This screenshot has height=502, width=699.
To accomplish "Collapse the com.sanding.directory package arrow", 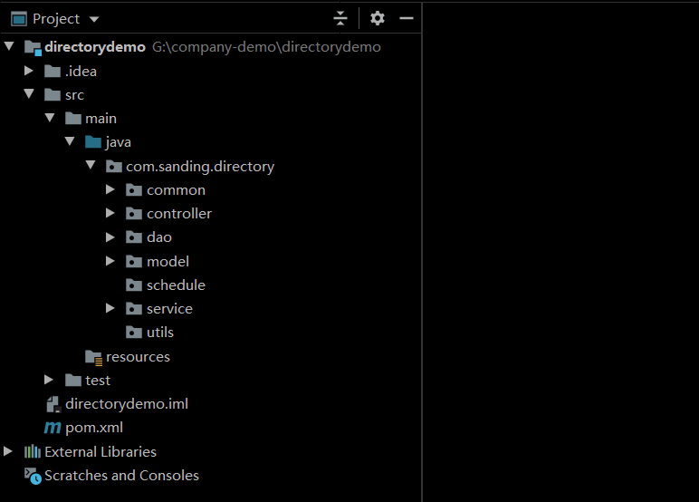I will pos(91,165).
